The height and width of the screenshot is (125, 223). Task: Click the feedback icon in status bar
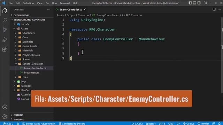click(x=213, y=124)
